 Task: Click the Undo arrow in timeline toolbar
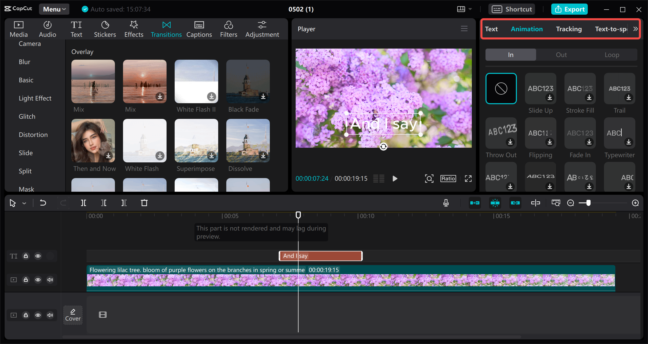click(x=43, y=203)
